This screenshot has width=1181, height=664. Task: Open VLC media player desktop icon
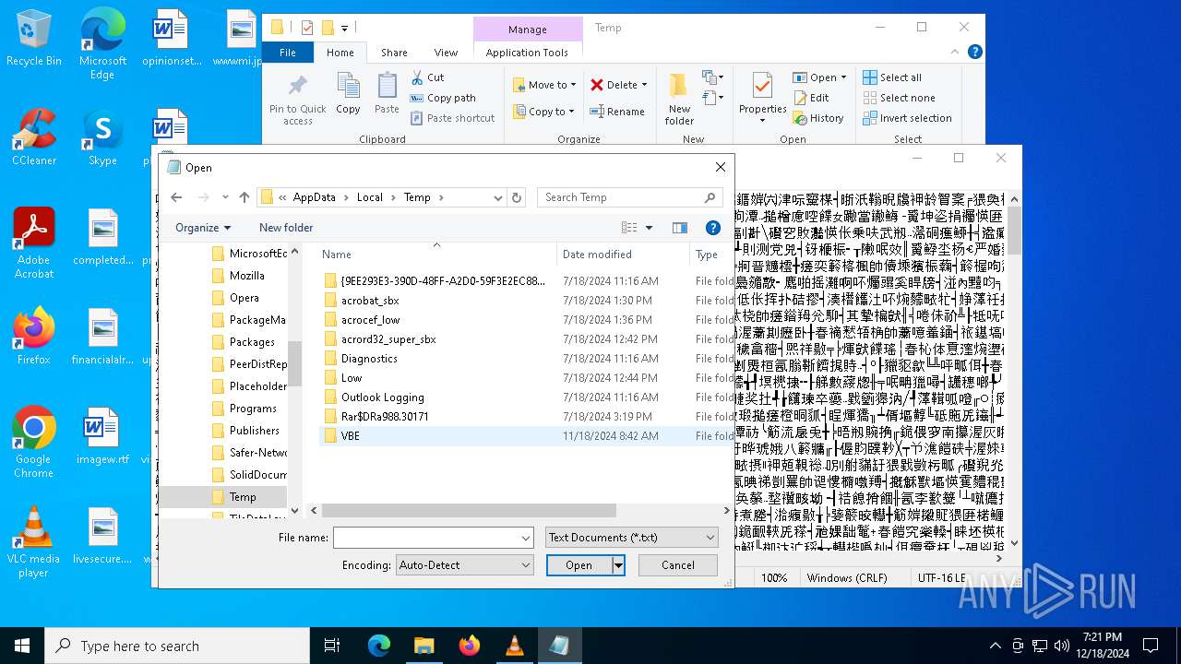click(34, 542)
